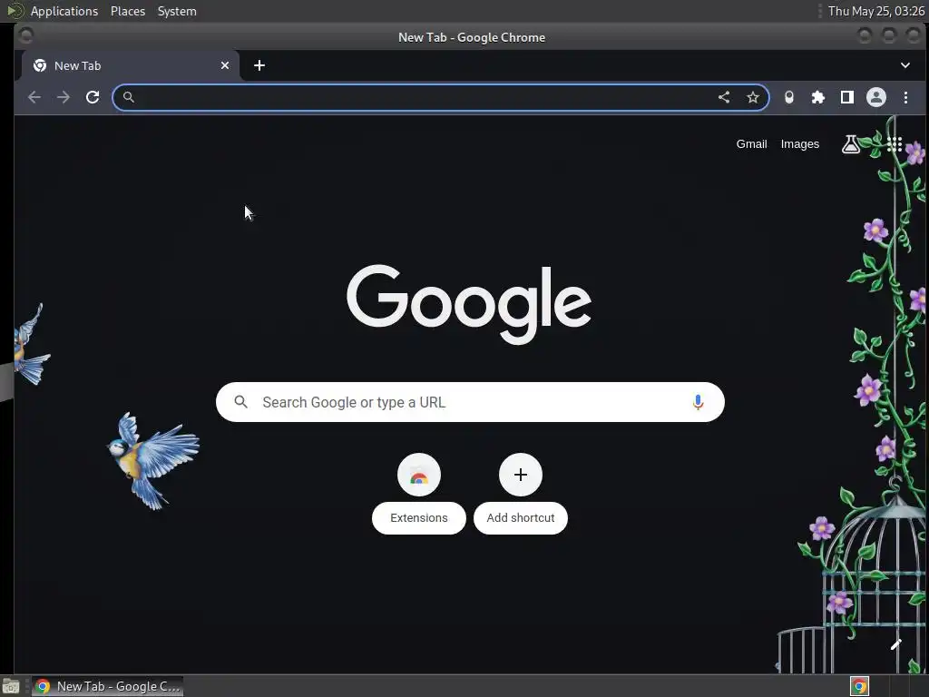
Task: Focus the Chrome address bar
Action: [441, 97]
